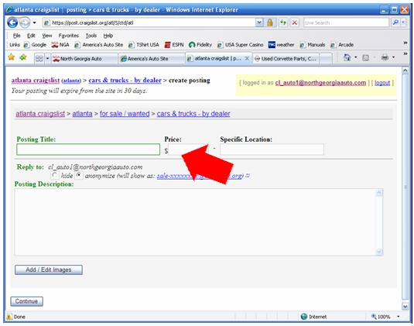
Task: Open the Fidelity favorite link
Action: pos(200,45)
